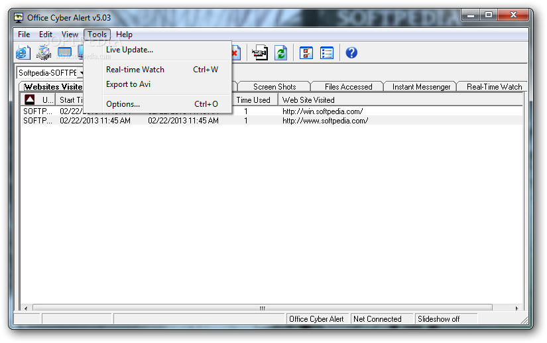This screenshot has height=343, width=547.
Task: Click the blue keyboard keystrokes toolbar icon
Action: 64,52
